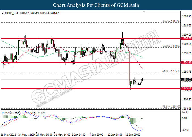192x137 pixels.
Task: Click the 5 Jun 04:00 time label
Action: click(x=79, y=135)
